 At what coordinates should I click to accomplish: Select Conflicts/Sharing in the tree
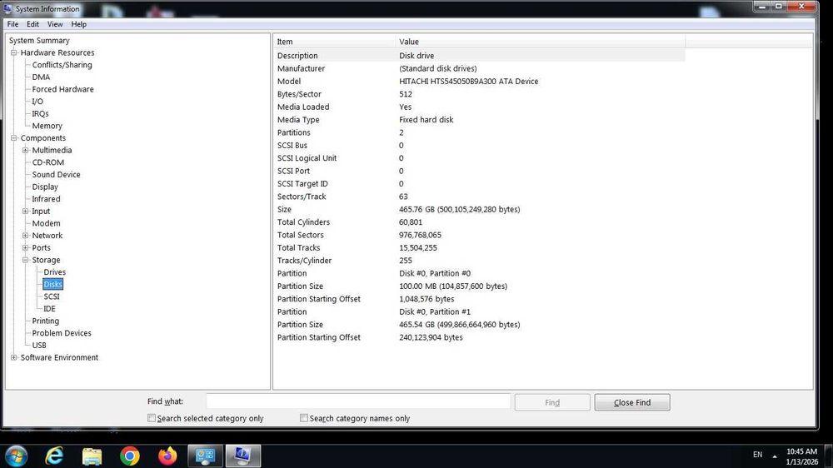62,65
